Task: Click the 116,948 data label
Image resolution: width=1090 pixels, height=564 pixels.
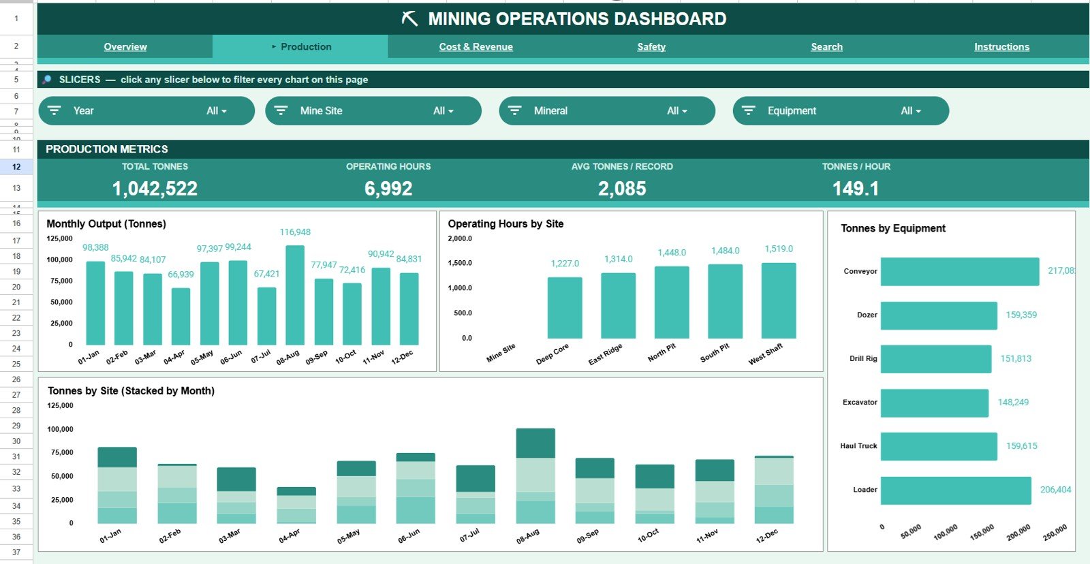Action: 295,232
